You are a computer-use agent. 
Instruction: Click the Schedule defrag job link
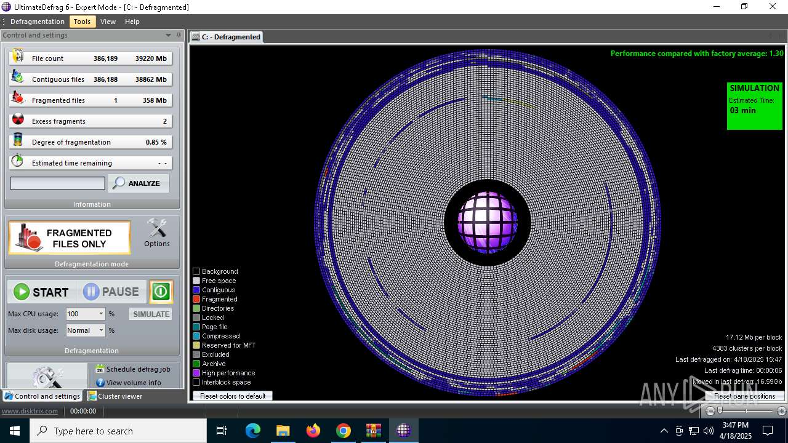click(x=138, y=369)
